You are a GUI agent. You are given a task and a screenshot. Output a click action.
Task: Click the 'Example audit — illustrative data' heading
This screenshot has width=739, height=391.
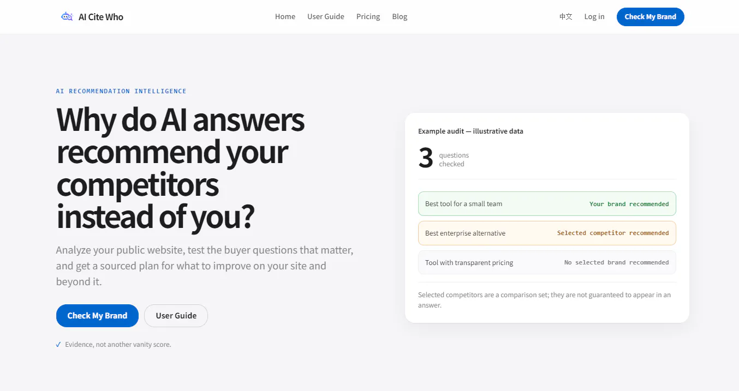point(470,131)
